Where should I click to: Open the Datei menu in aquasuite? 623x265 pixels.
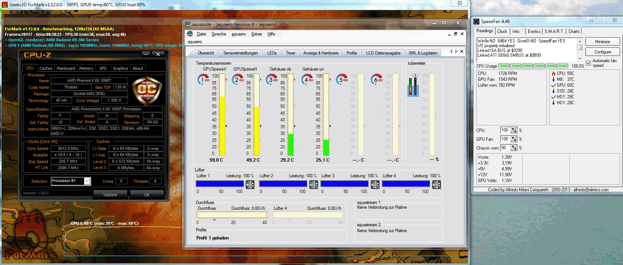[x=201, y=34]
